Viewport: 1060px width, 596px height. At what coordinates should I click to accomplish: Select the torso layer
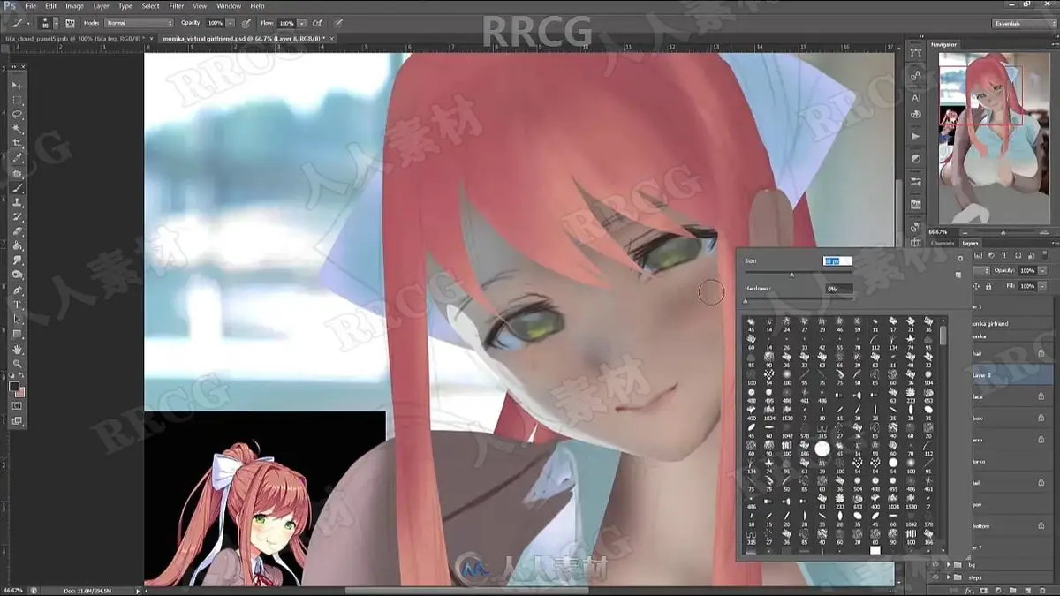[x=1012, y=461]
